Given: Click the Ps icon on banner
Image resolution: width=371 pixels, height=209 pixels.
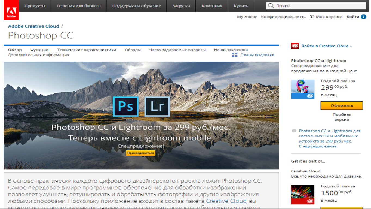Looking at the screenshot, I should click(126, 107).
